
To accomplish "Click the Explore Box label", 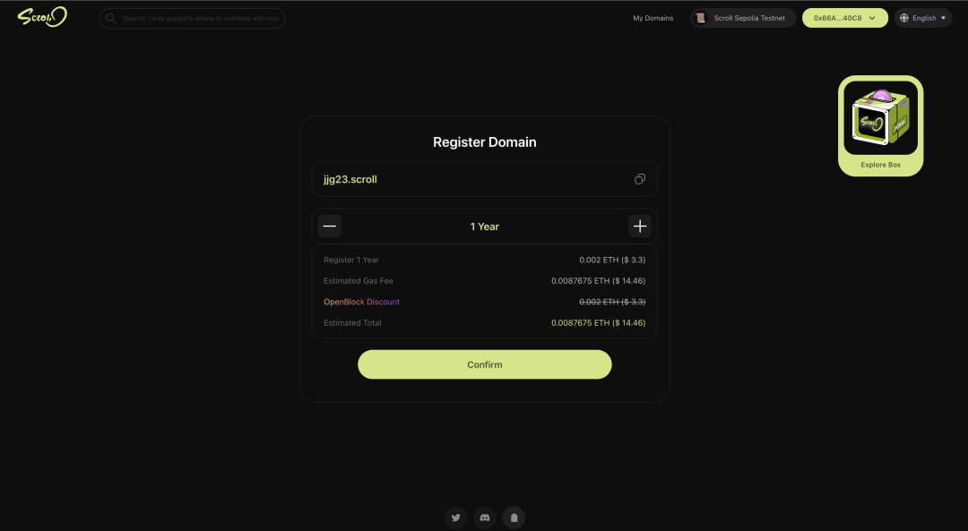I will [x=880, y=165].
